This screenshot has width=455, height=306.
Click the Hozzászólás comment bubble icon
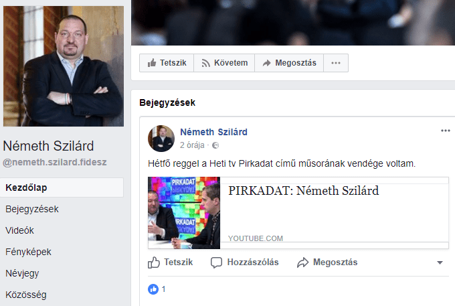coord(217,262)
